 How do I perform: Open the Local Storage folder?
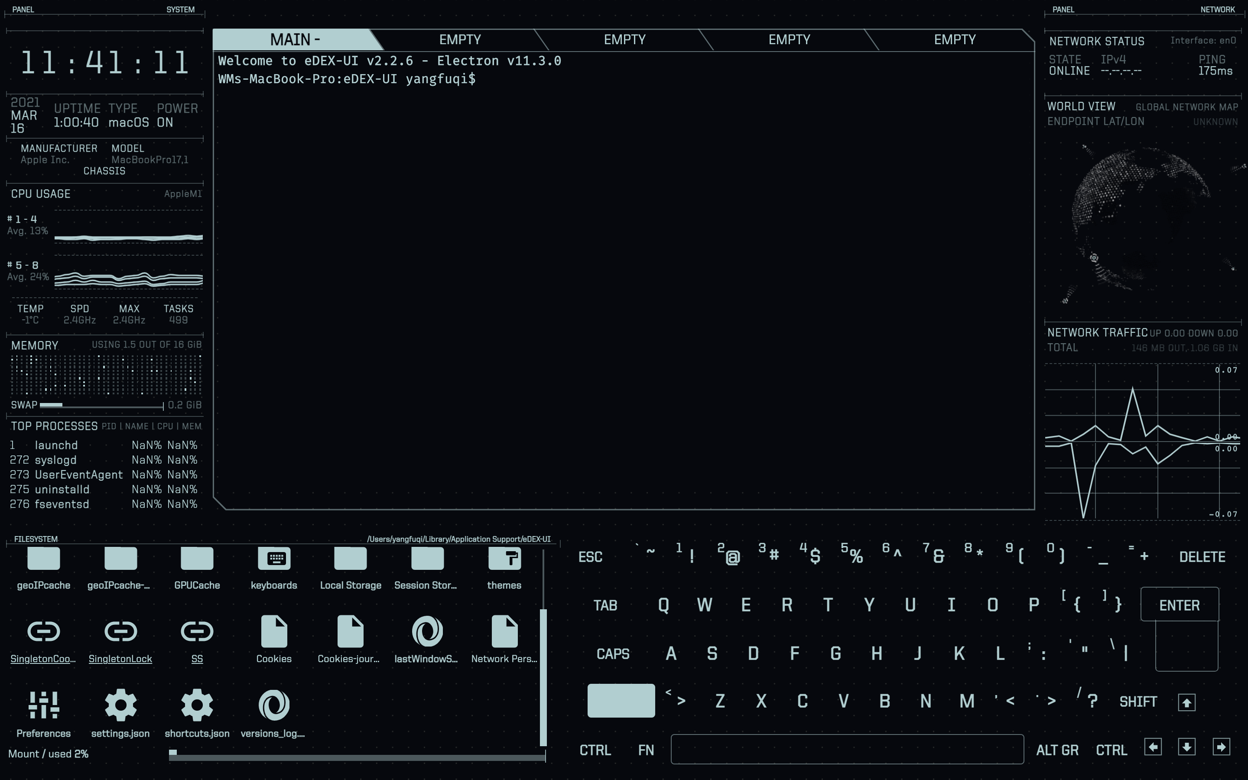coord(350,558)
